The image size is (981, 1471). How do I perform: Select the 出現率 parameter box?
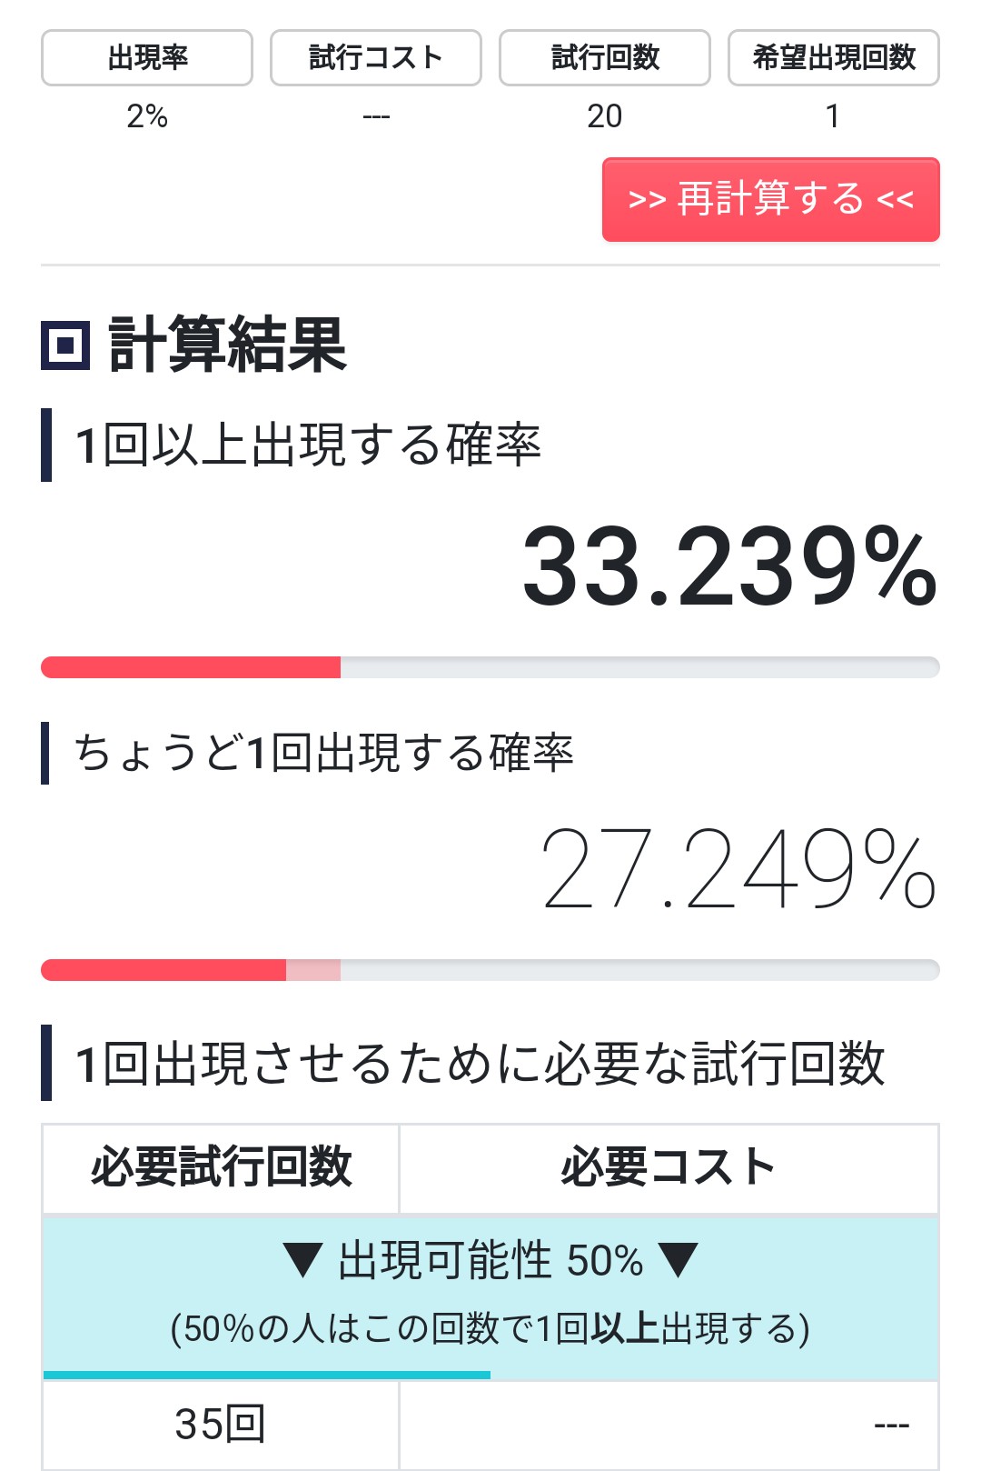[147, 57]
